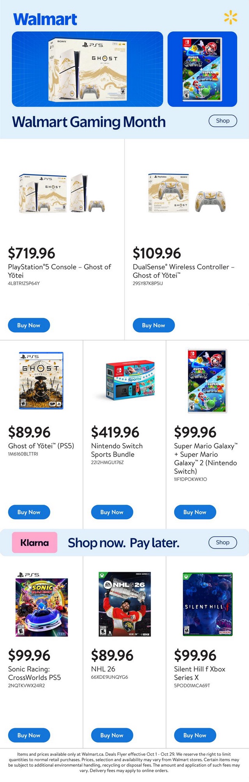Buy Now for Ghost of Yōtei PS5 game

pyautogui.click(x=29, y=512)
